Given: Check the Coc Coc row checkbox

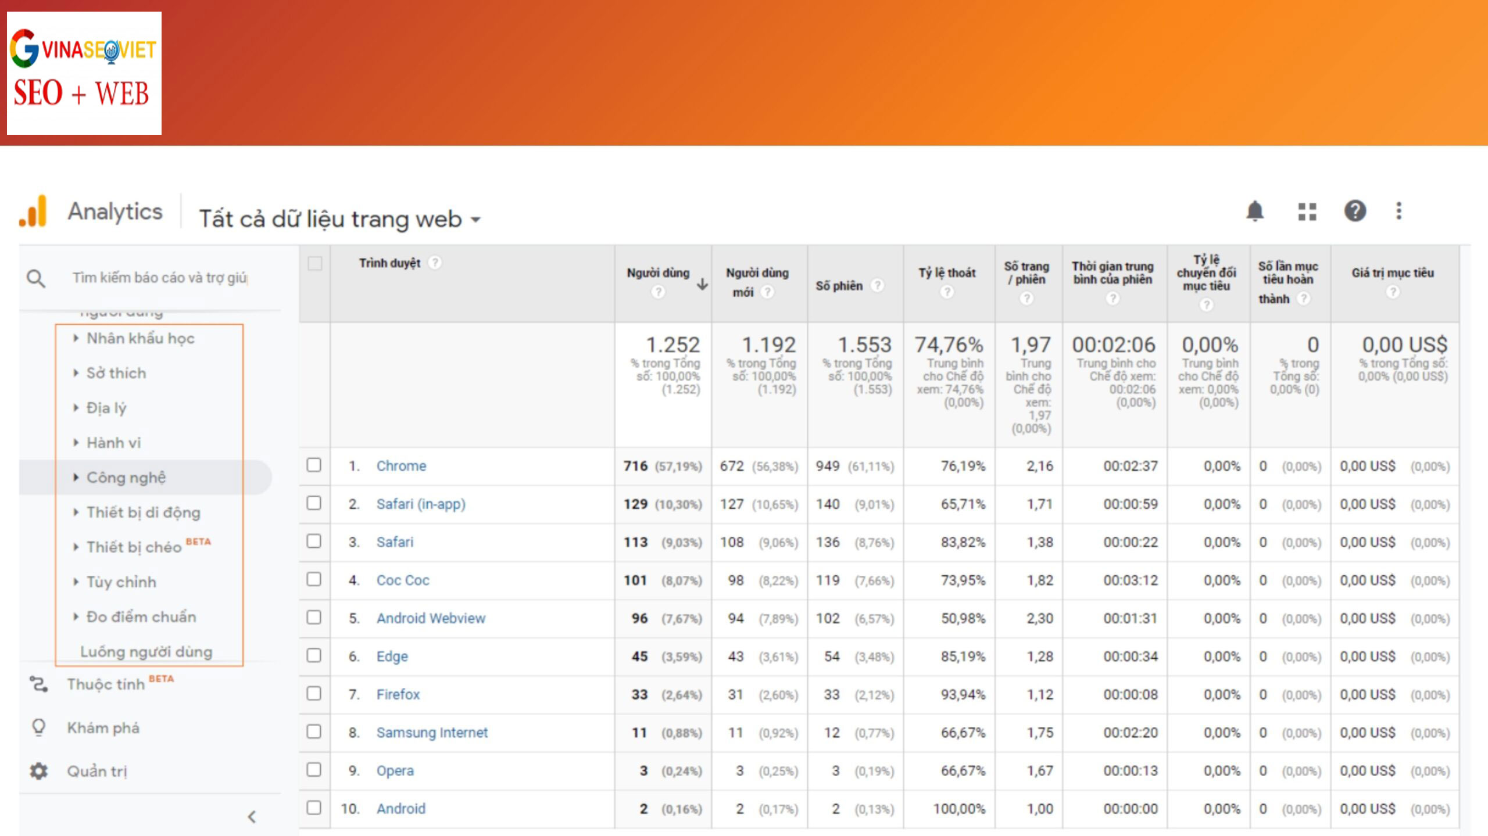Looking at the screenshot, I should click(314, 579).
